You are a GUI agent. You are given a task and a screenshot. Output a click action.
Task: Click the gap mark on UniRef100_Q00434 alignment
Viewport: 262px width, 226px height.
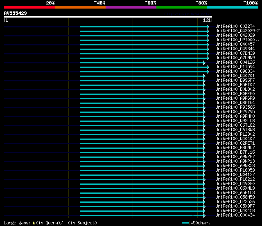point(193,216)
